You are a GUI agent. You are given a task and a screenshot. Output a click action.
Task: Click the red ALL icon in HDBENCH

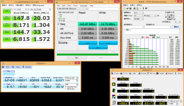click(114, 78)
